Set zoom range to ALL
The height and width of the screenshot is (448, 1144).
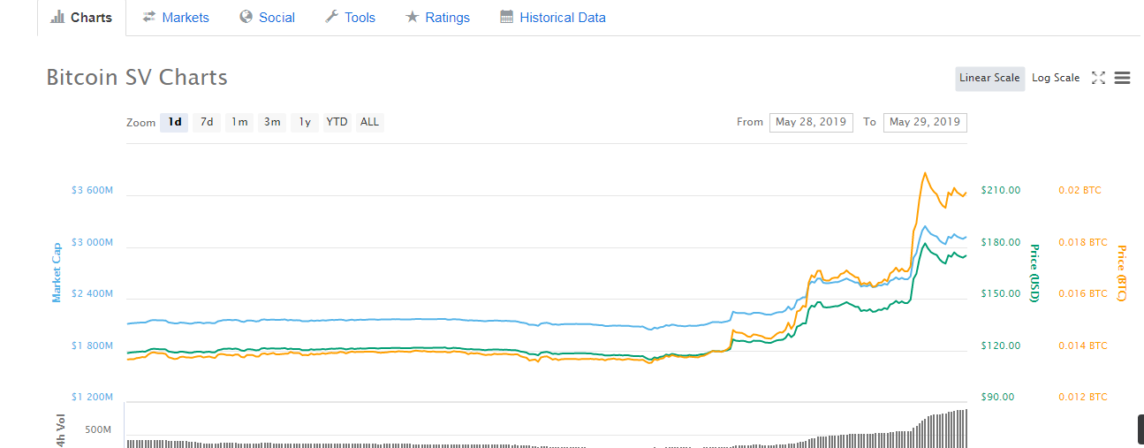(369, 122)
